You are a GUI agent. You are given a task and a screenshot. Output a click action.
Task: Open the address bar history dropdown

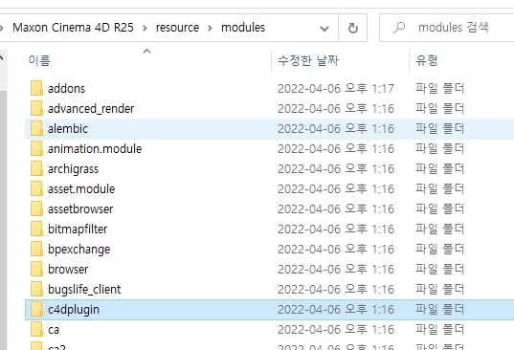pyautogui.click(x=324, y=29)
